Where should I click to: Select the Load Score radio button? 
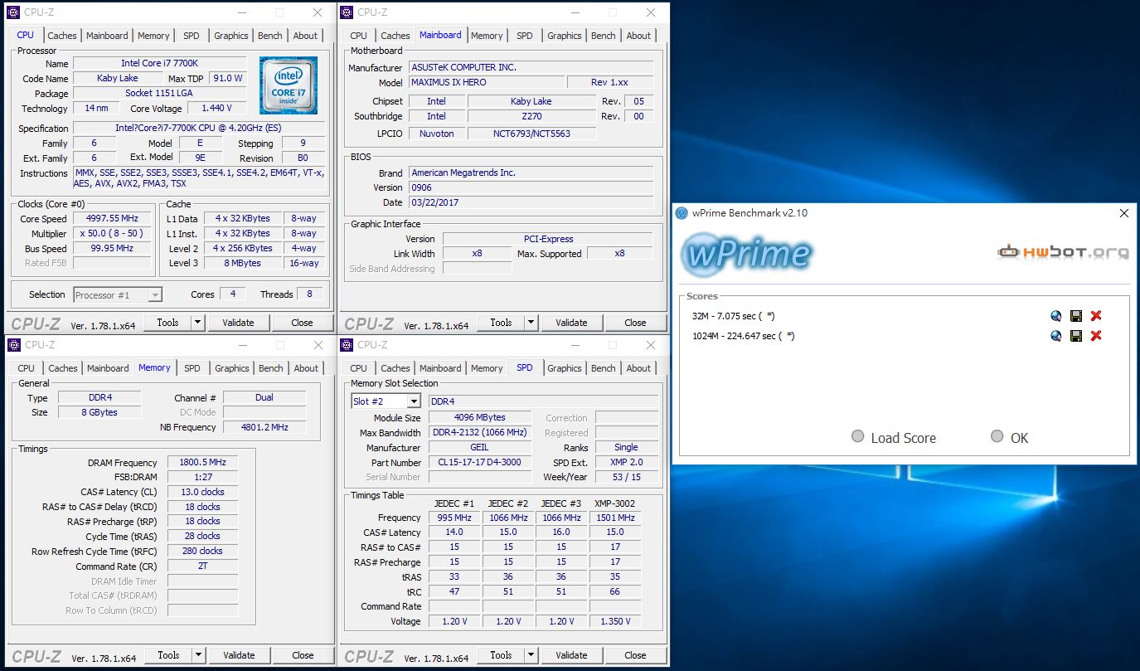858,437
